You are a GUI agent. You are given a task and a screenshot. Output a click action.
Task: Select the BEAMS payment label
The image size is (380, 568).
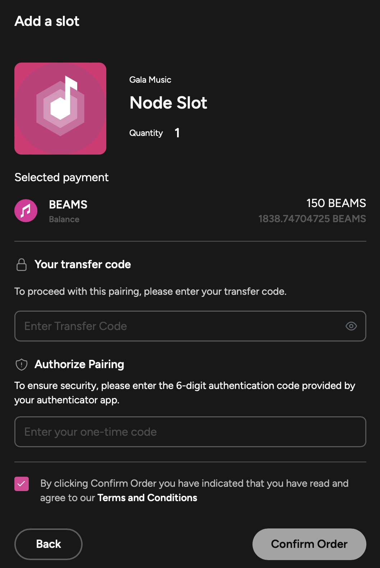coord(68,205)
